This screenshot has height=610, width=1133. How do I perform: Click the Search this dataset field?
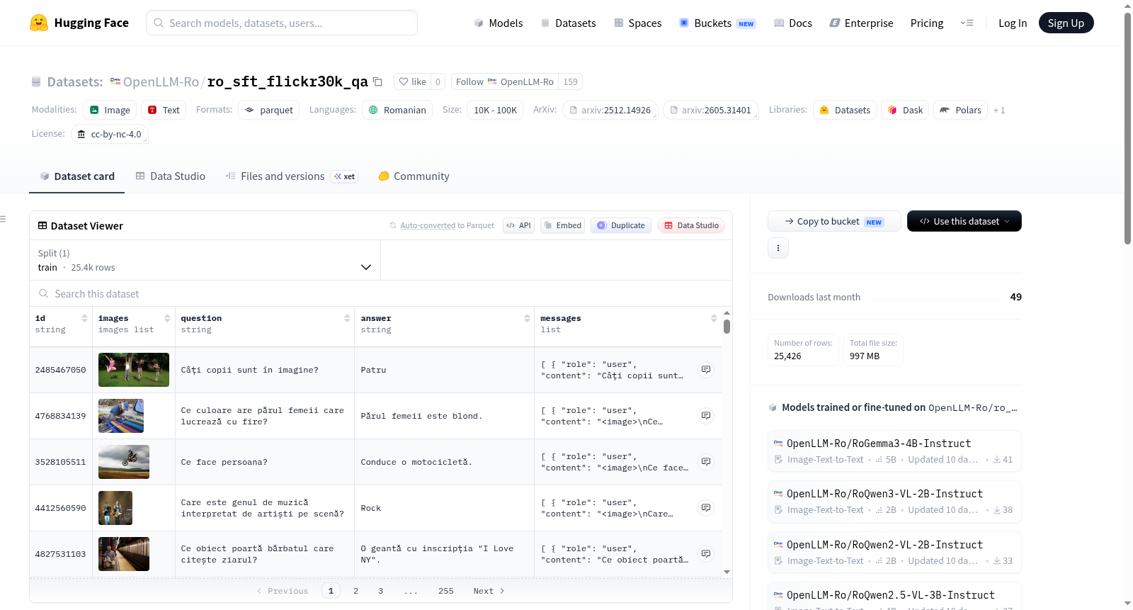pyautogui.click(x=381, y=293)
